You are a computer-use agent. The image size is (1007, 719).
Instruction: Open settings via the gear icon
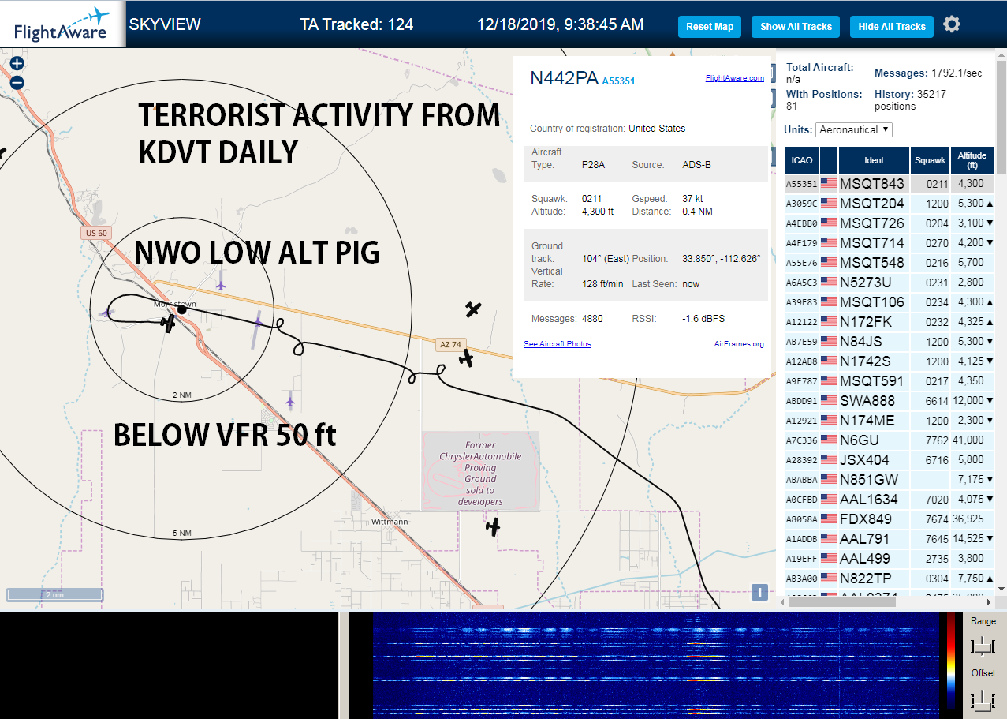(x=952, y=24)
